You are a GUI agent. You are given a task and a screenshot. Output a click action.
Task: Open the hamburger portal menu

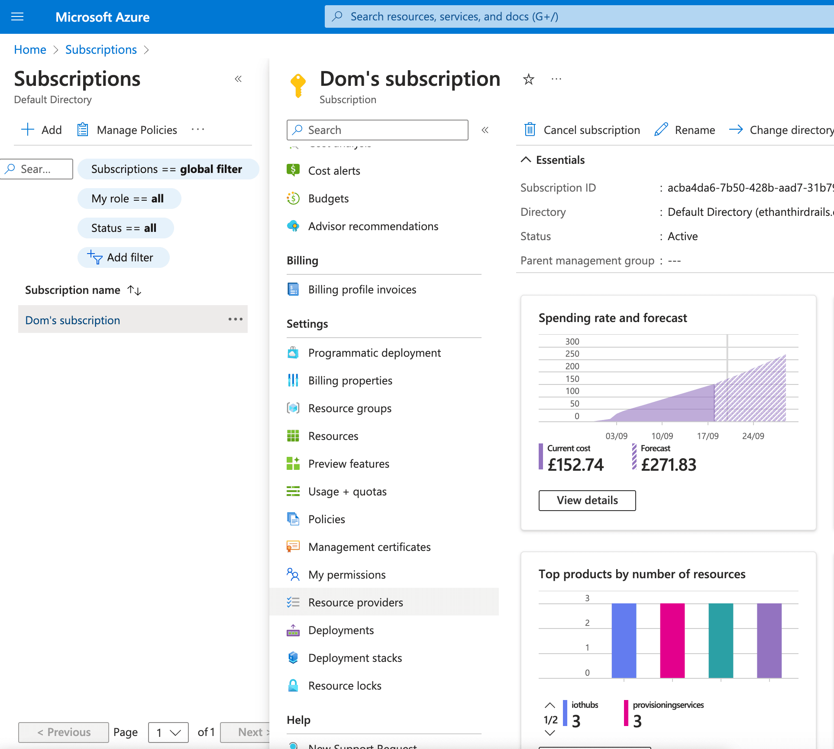[17, 17]
